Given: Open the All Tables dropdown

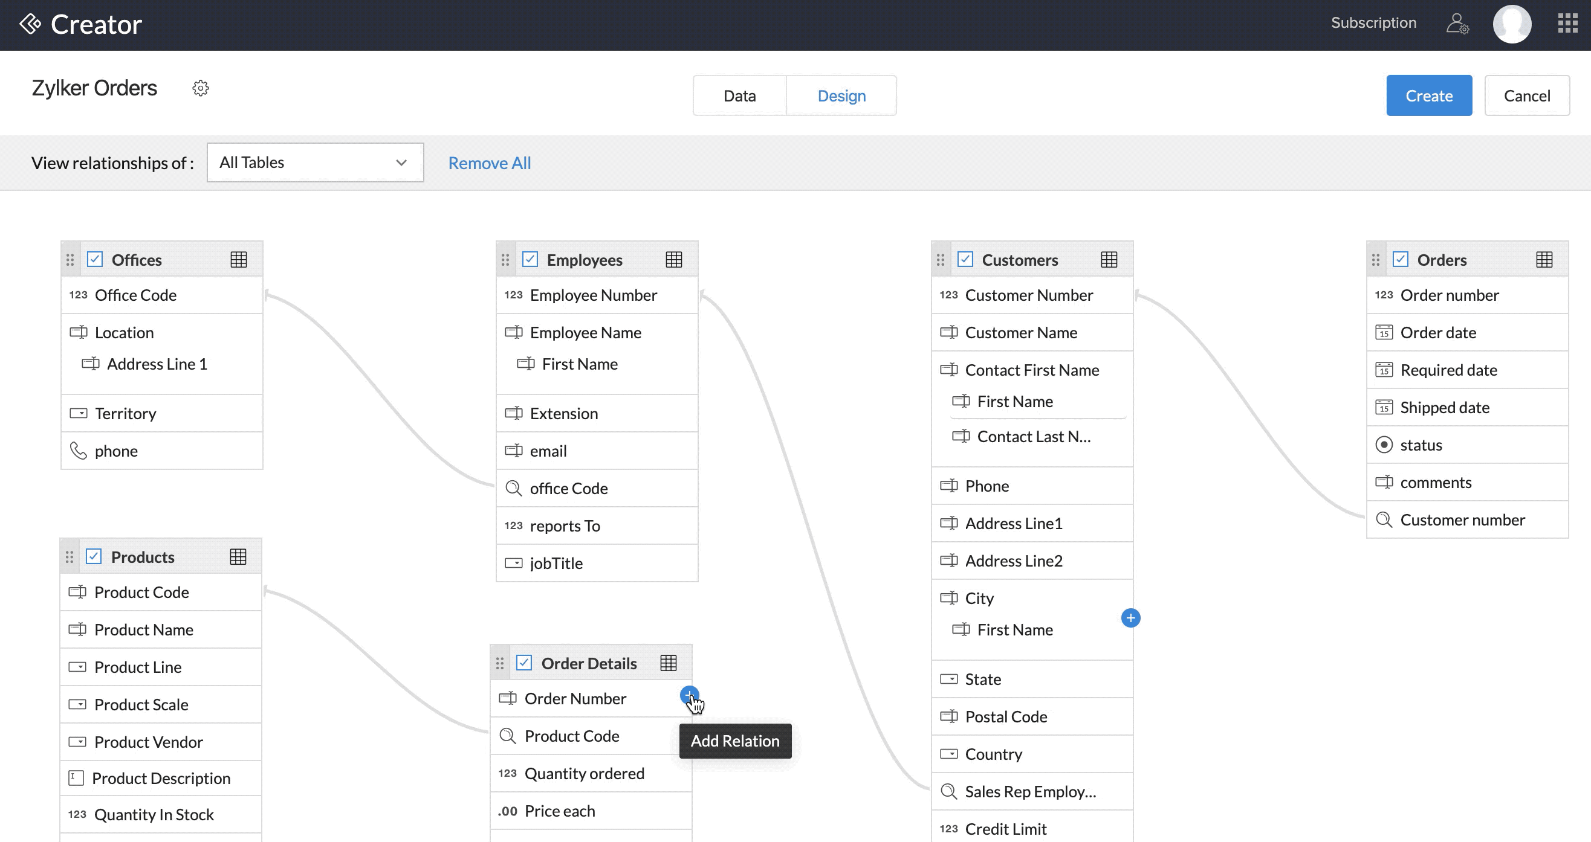Looking at the screenshot, I should tap(315, 162).
